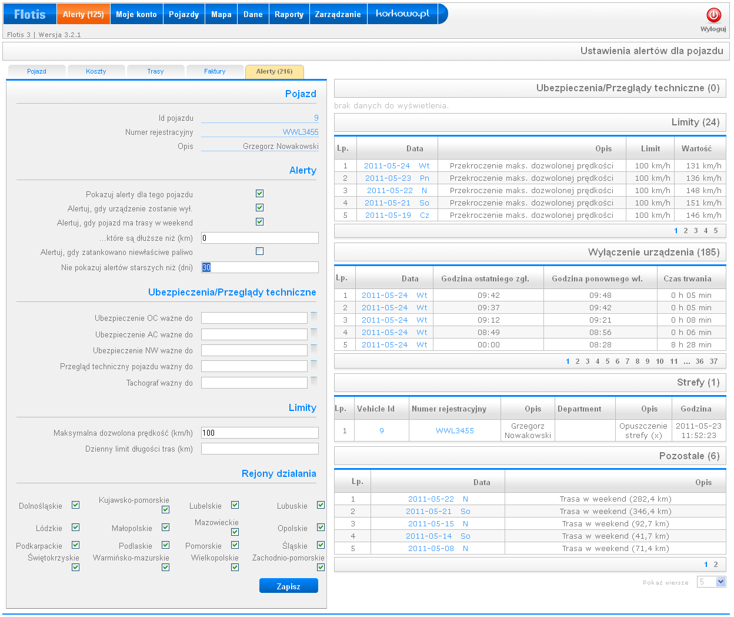
Task: Open the Mapa menu
Action: pyautogui.click(x=222, y=14)
